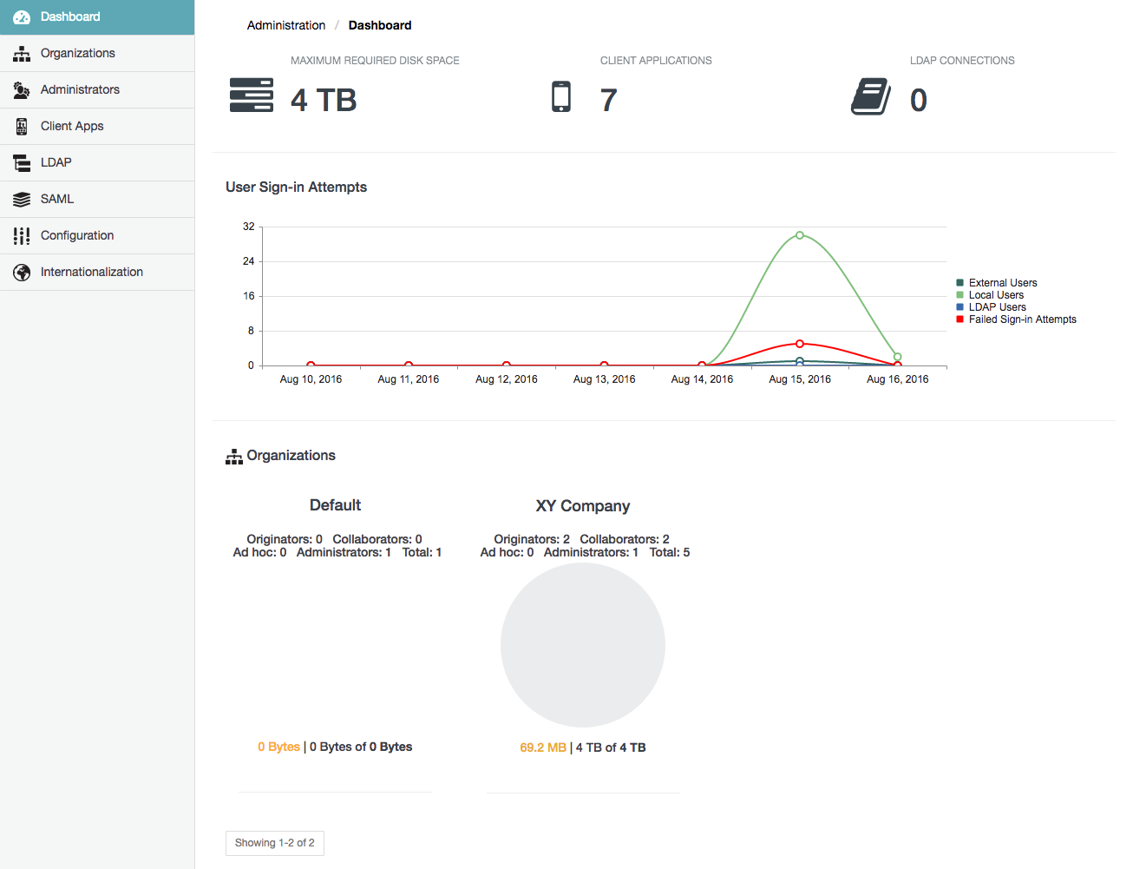Toggle Failed Sign-in Attempts legend entry
The image size is (1133, 869).
tap(1022, 319)
